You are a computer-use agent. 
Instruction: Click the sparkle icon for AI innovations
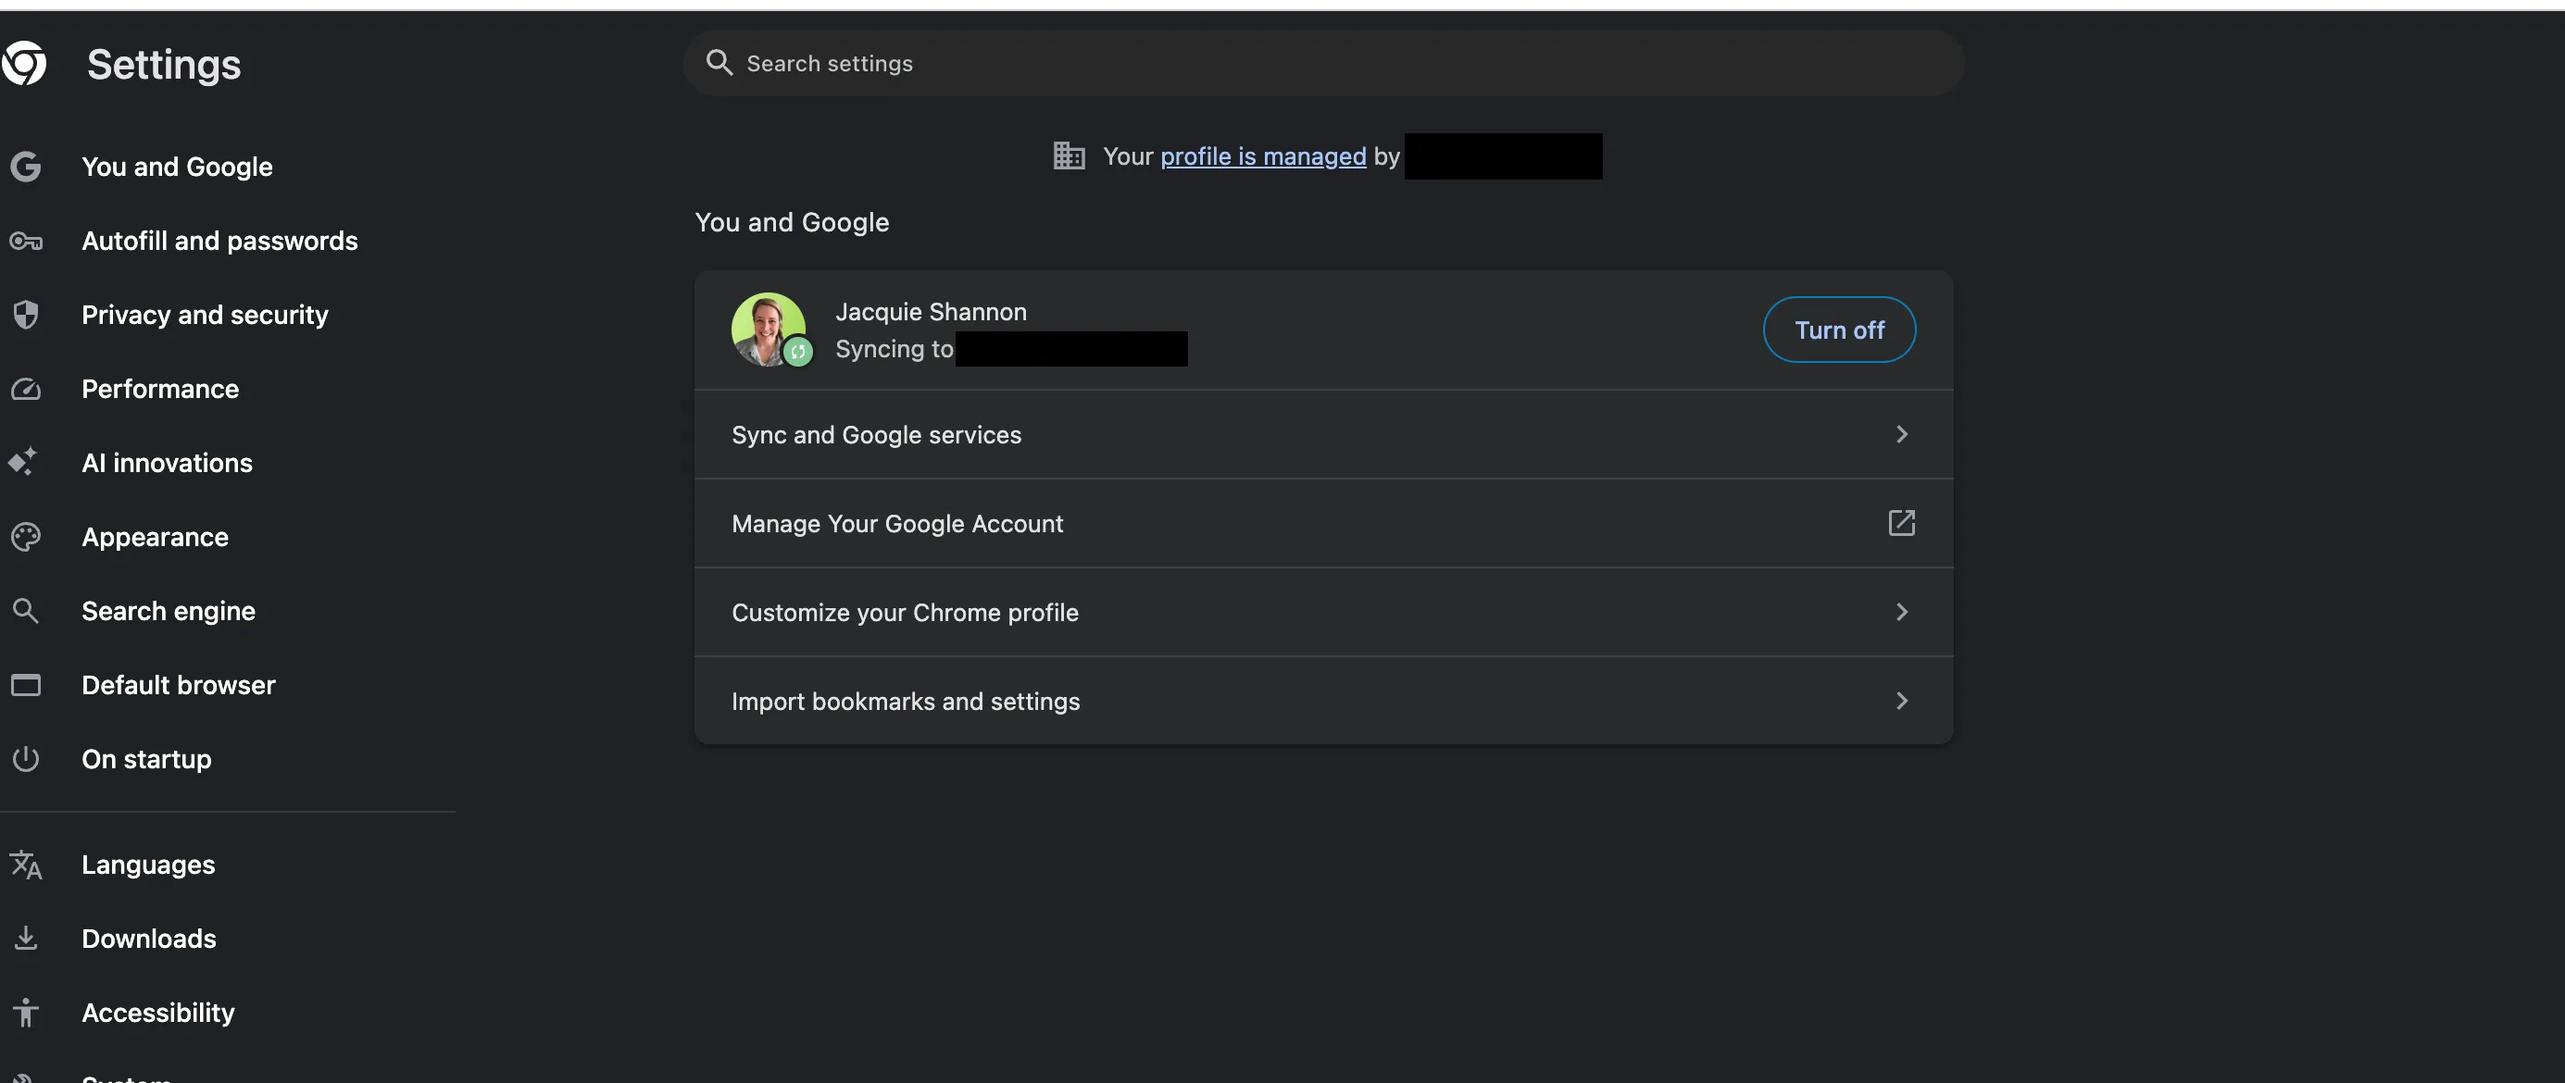pos(24,462)
